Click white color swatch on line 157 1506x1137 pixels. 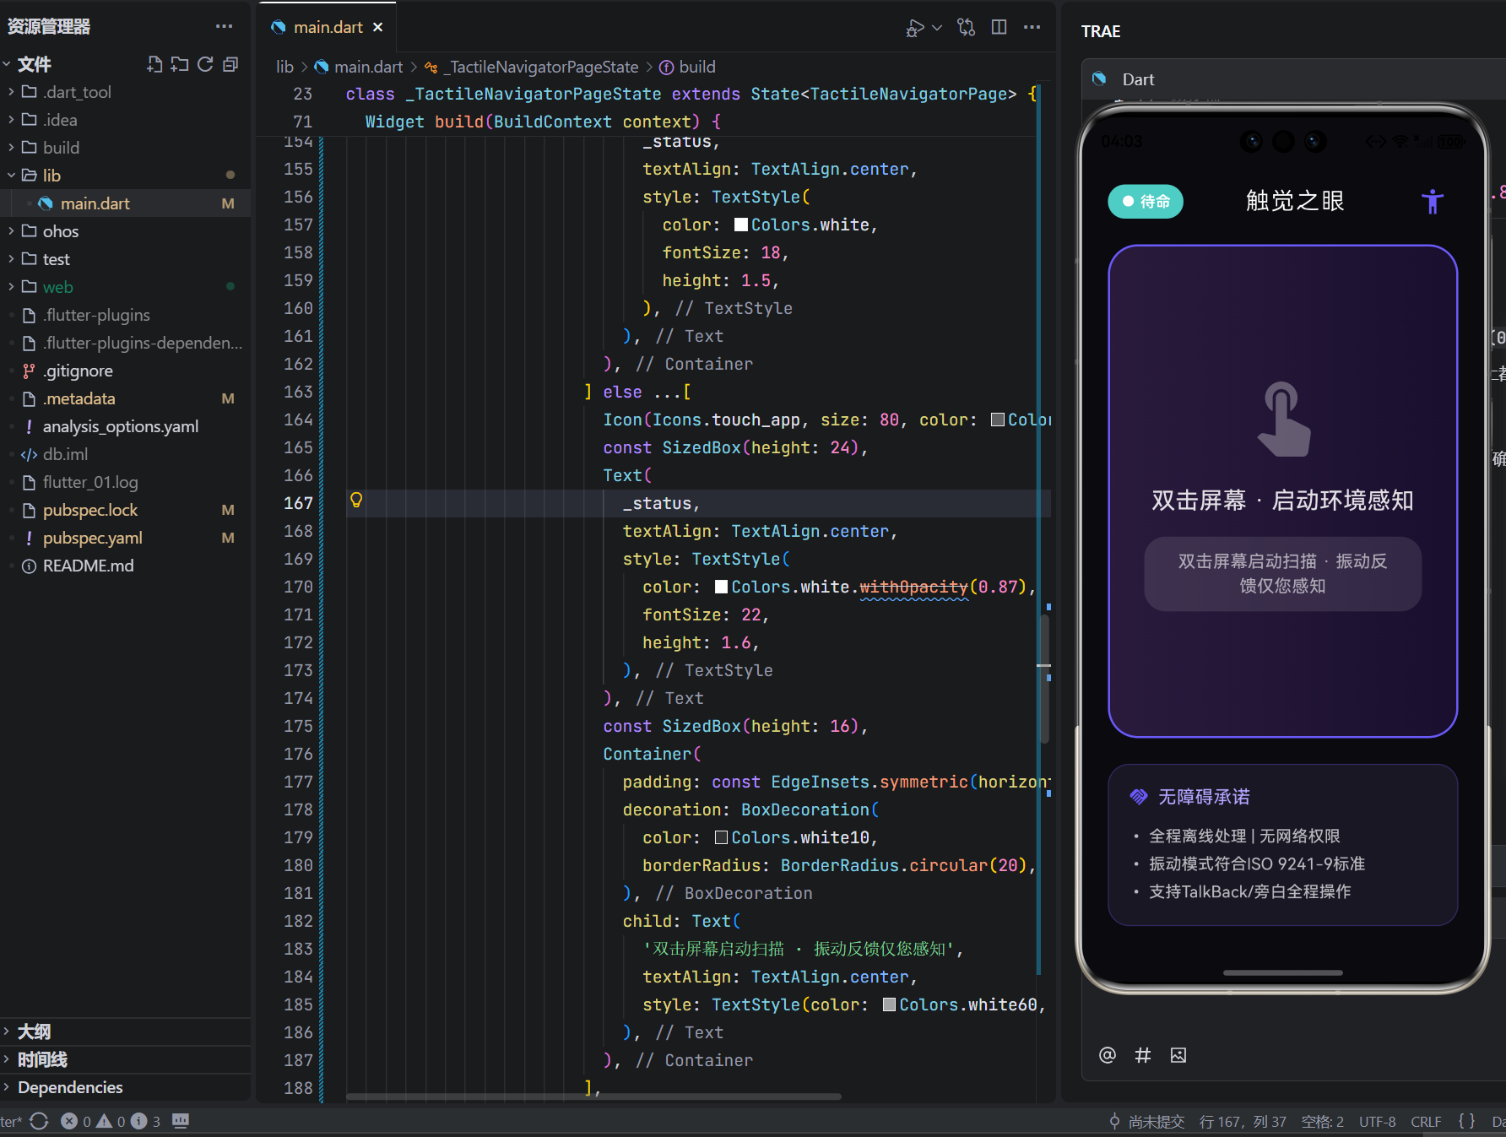(741, 225)
